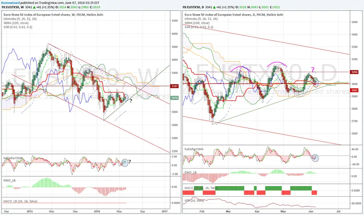
Task: Click EWO_LB label on daily chart
Action: coord(190,172)
